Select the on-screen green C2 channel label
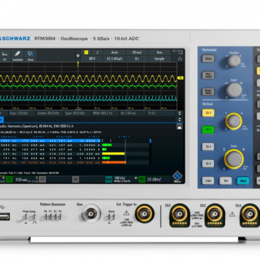Screen dimensions: 260x260 [x=9, y=179]
